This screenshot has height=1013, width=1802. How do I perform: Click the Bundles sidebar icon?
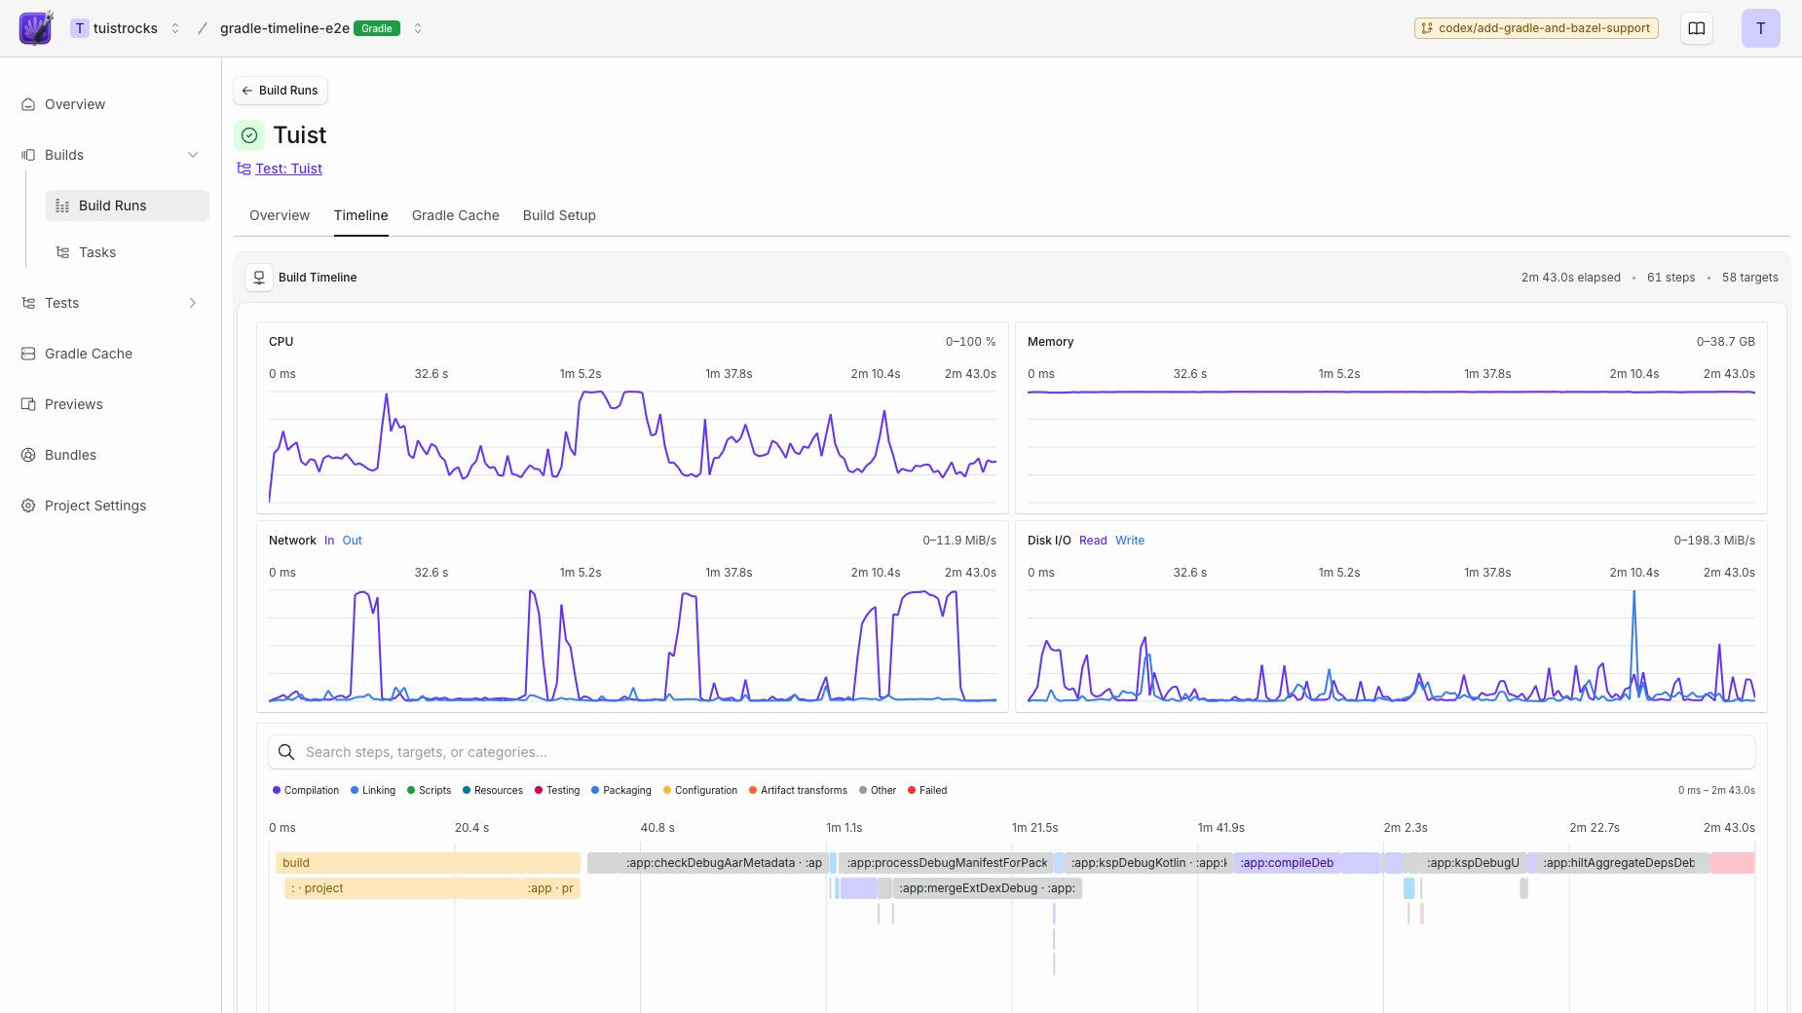28,455
